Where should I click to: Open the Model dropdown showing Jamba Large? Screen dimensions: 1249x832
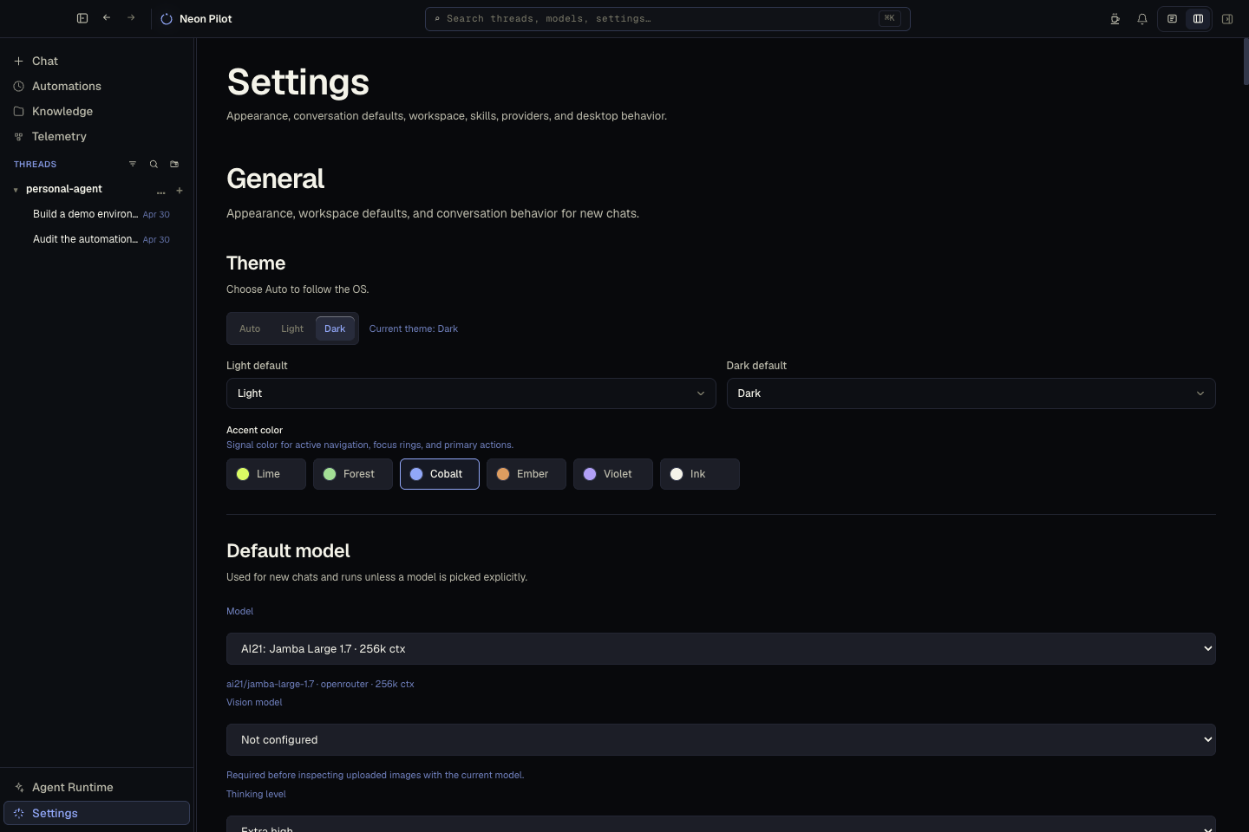click(721, 649)
